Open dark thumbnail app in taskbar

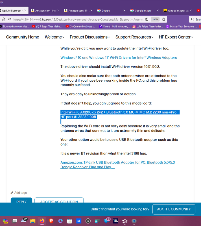(116, 221)
